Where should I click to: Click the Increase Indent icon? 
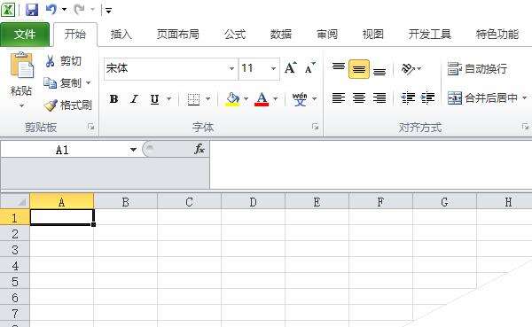428,98
